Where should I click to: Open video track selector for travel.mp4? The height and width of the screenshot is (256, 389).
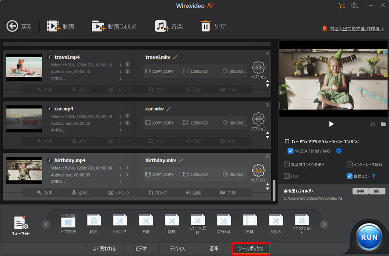120,65
